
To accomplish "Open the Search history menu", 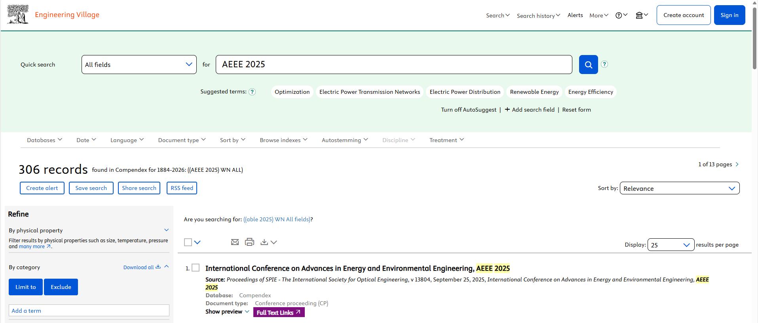I will [538, 15].
